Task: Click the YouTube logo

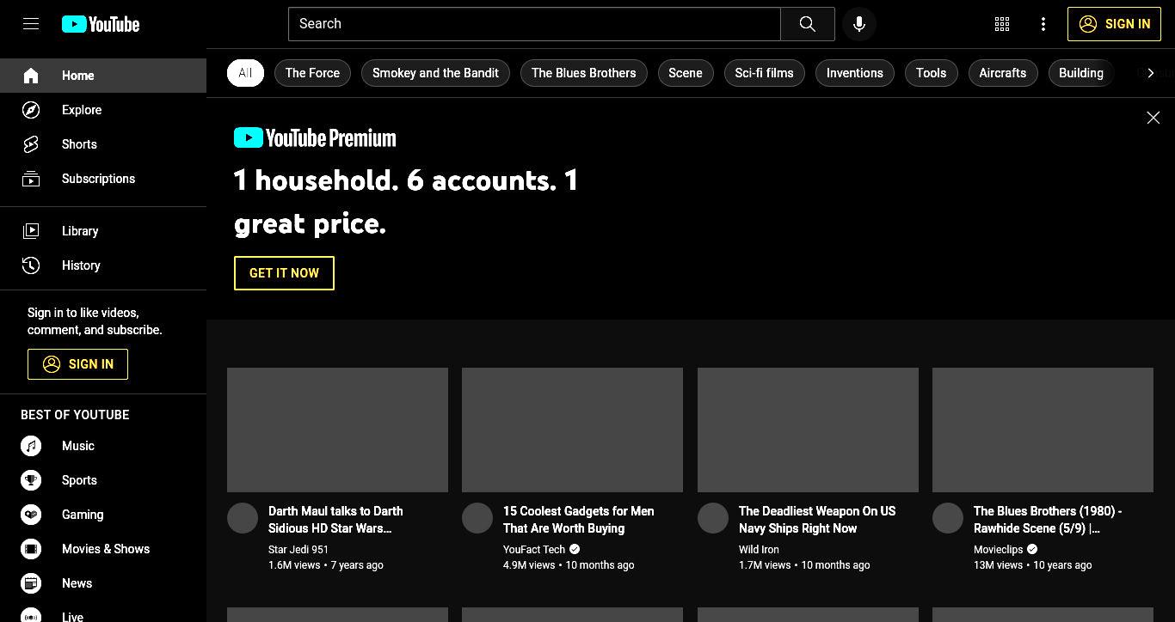Action: (101, 24)
